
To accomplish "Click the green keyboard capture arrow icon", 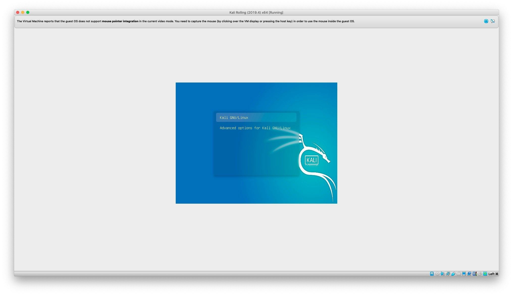I will coord(485,274).
